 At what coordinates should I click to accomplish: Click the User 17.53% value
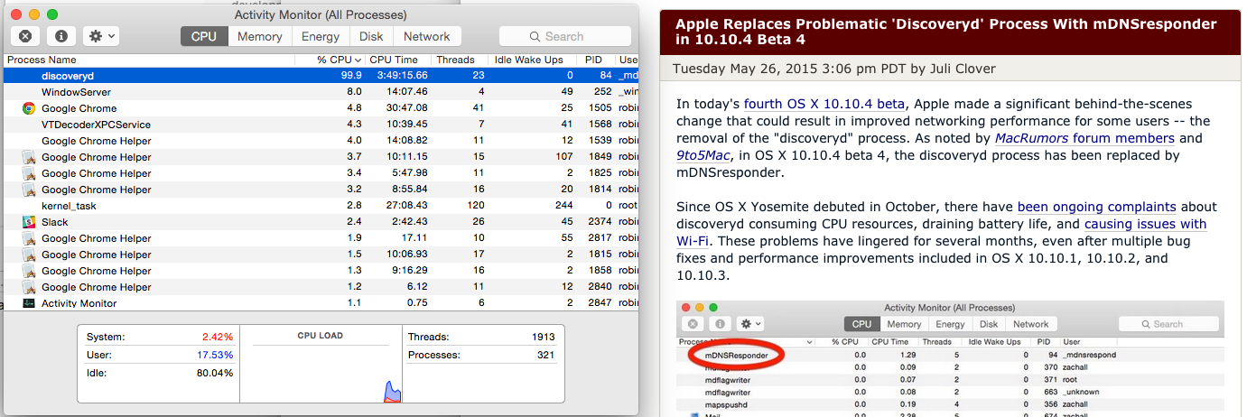coord(215,355)
